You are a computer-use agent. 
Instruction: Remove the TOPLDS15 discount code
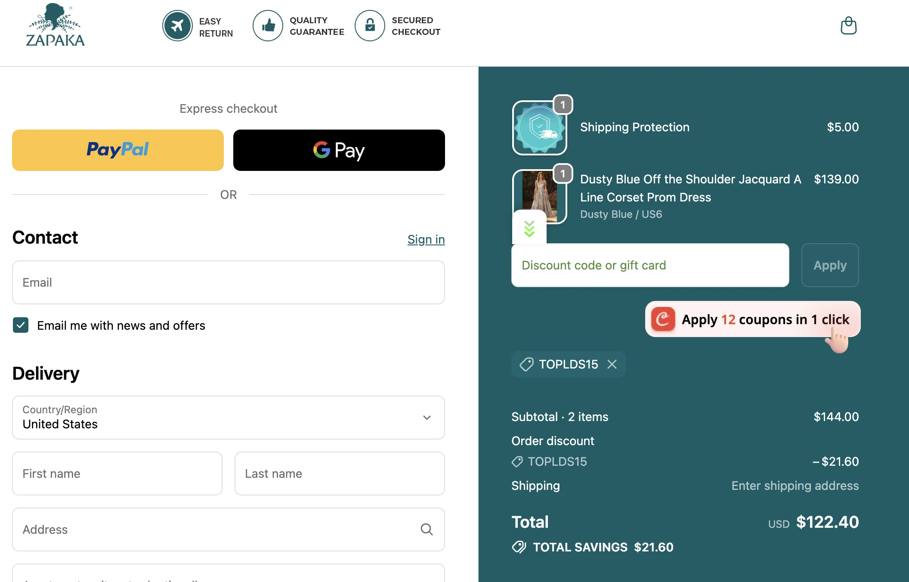612,364
